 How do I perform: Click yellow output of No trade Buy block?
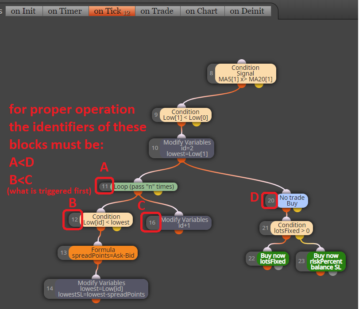coord(297,210)
